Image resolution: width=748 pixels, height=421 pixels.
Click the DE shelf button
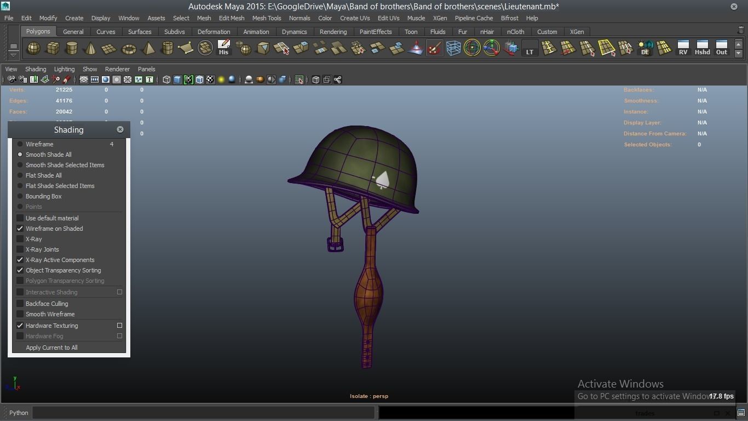(645, 49)
